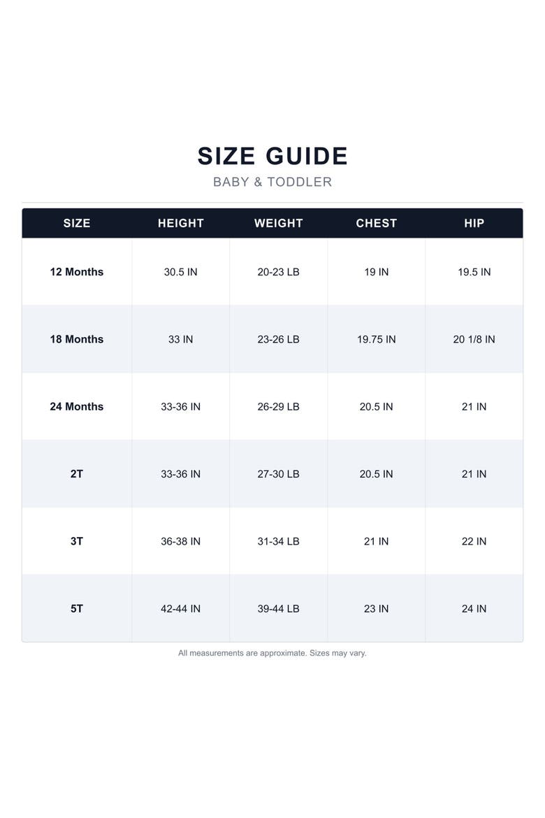
Task: Click the 36-38 IN height cell
Action: tap(180, 541)
